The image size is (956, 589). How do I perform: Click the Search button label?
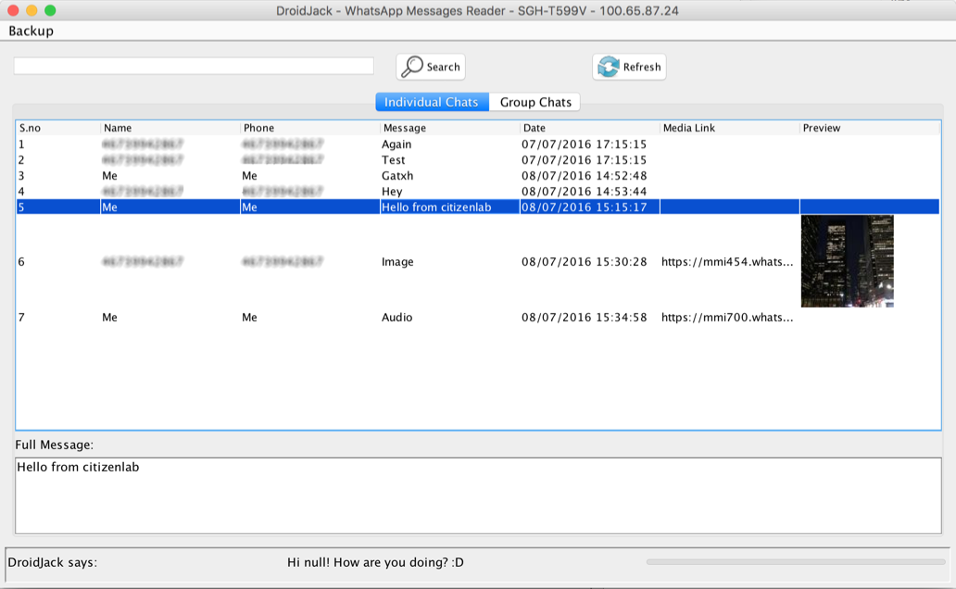click(443, 67)
